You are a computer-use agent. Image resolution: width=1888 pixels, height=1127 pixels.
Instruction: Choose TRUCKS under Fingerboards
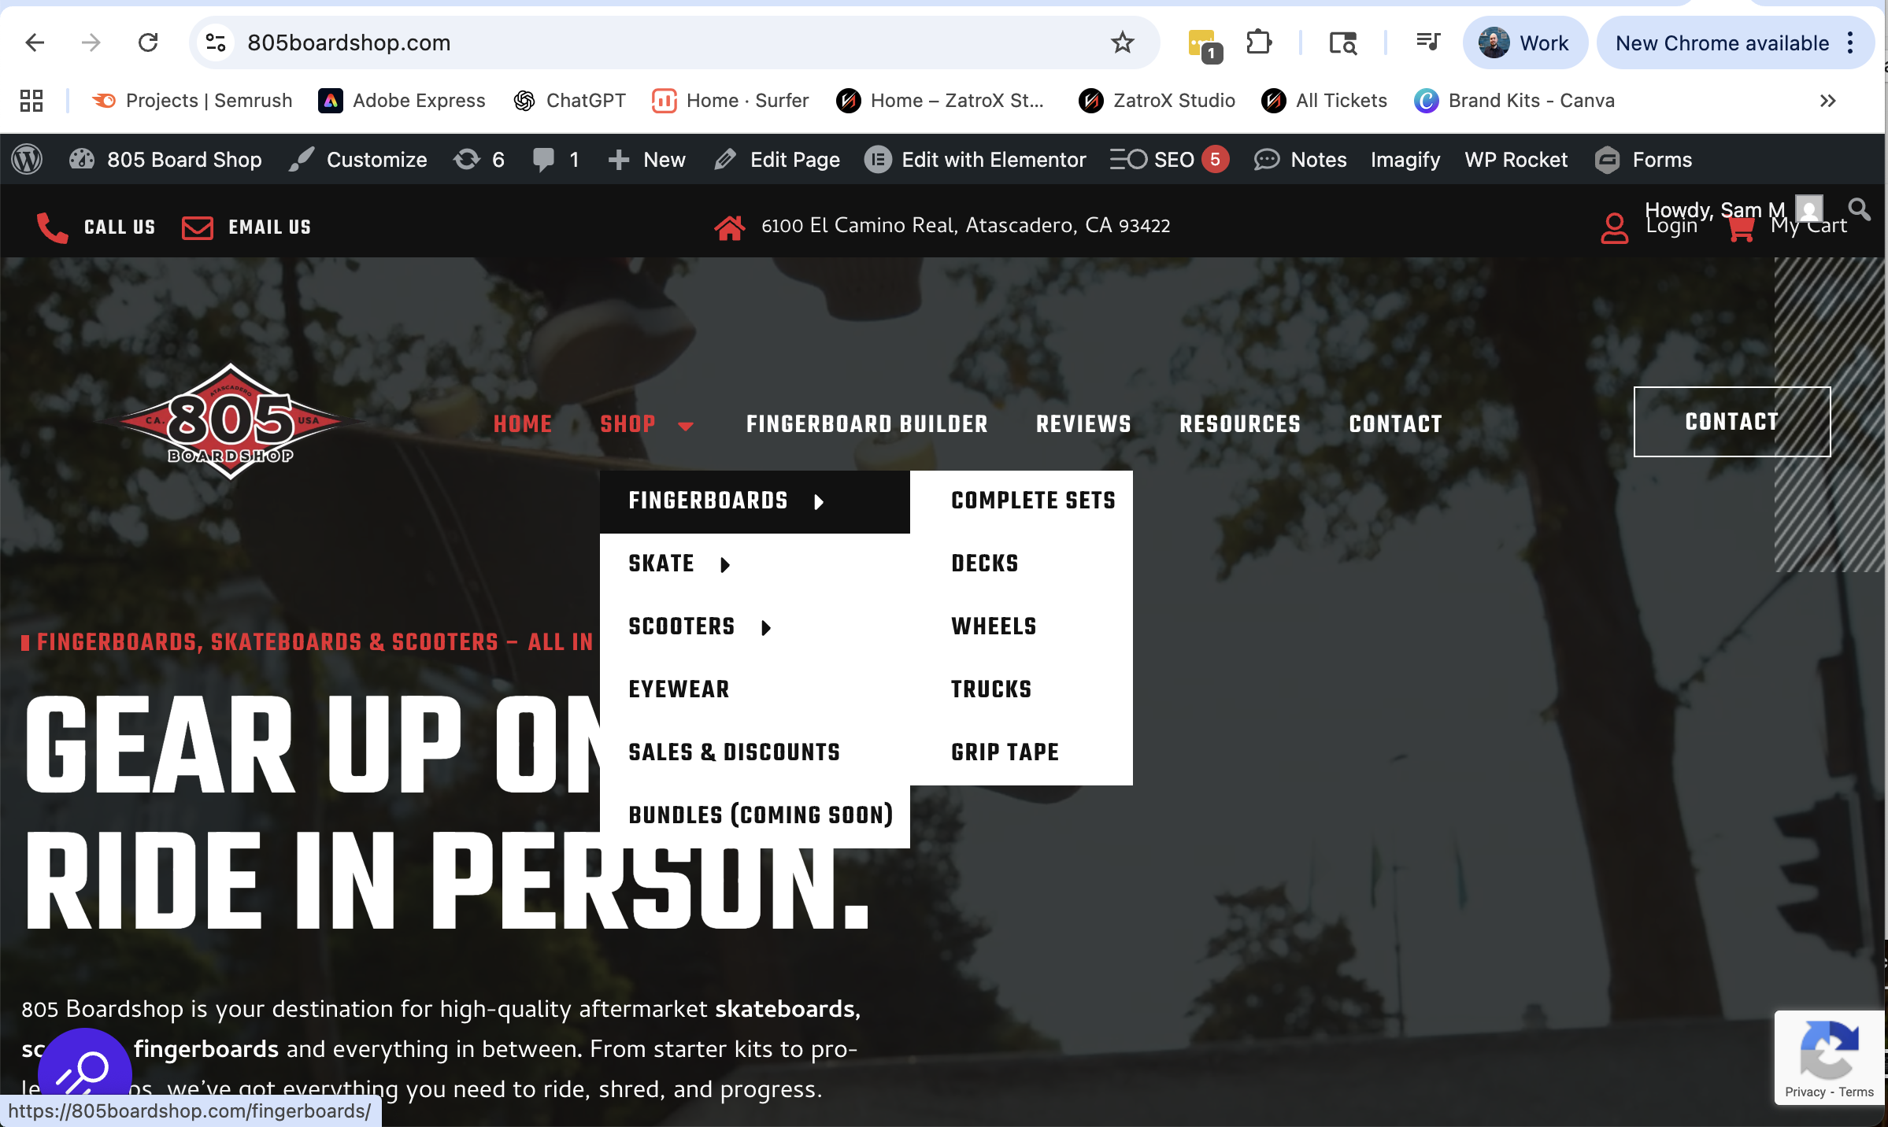pyautogui.click(x=991, y=689)
